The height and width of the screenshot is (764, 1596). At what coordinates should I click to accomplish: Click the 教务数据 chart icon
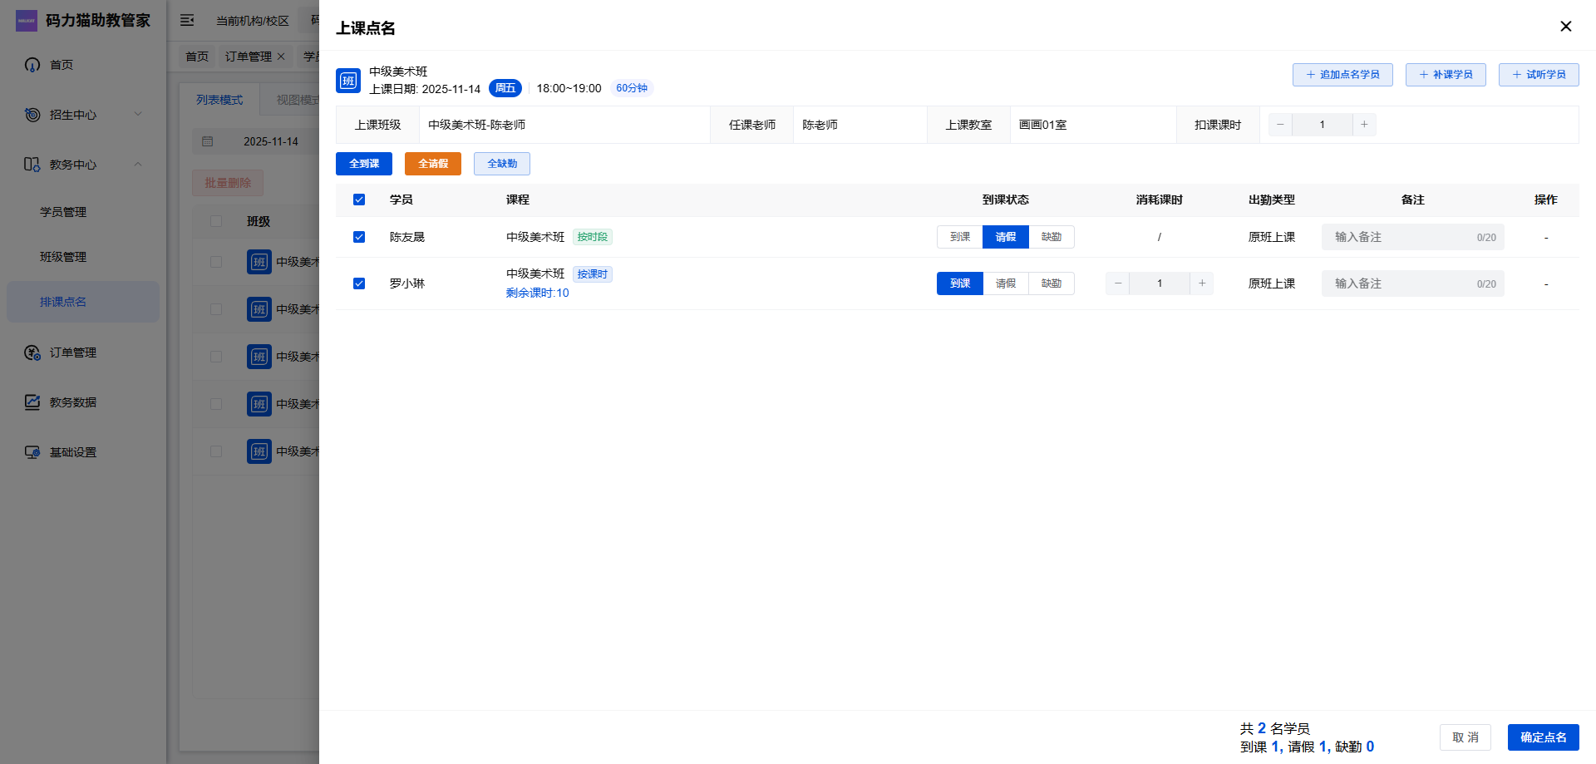pos(32,402)
